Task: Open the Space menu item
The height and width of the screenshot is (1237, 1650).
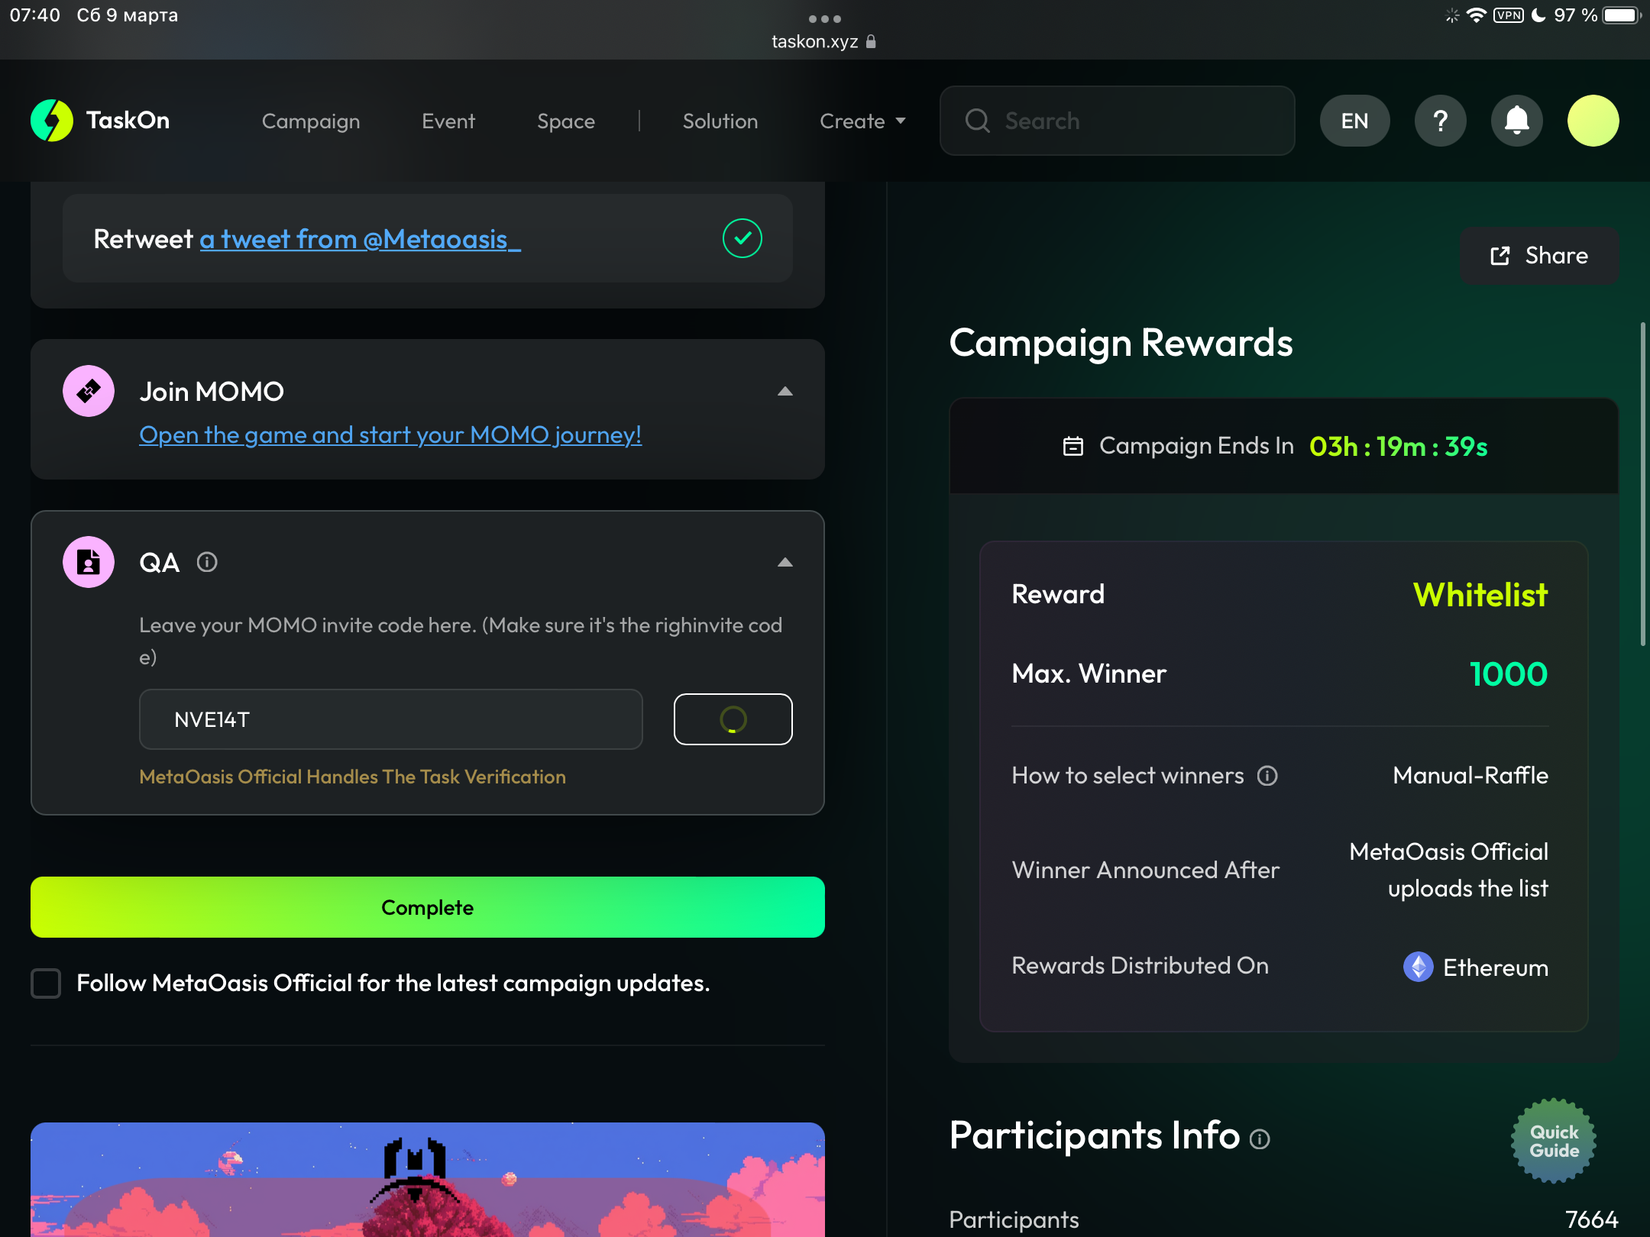Action: point(565,121)
